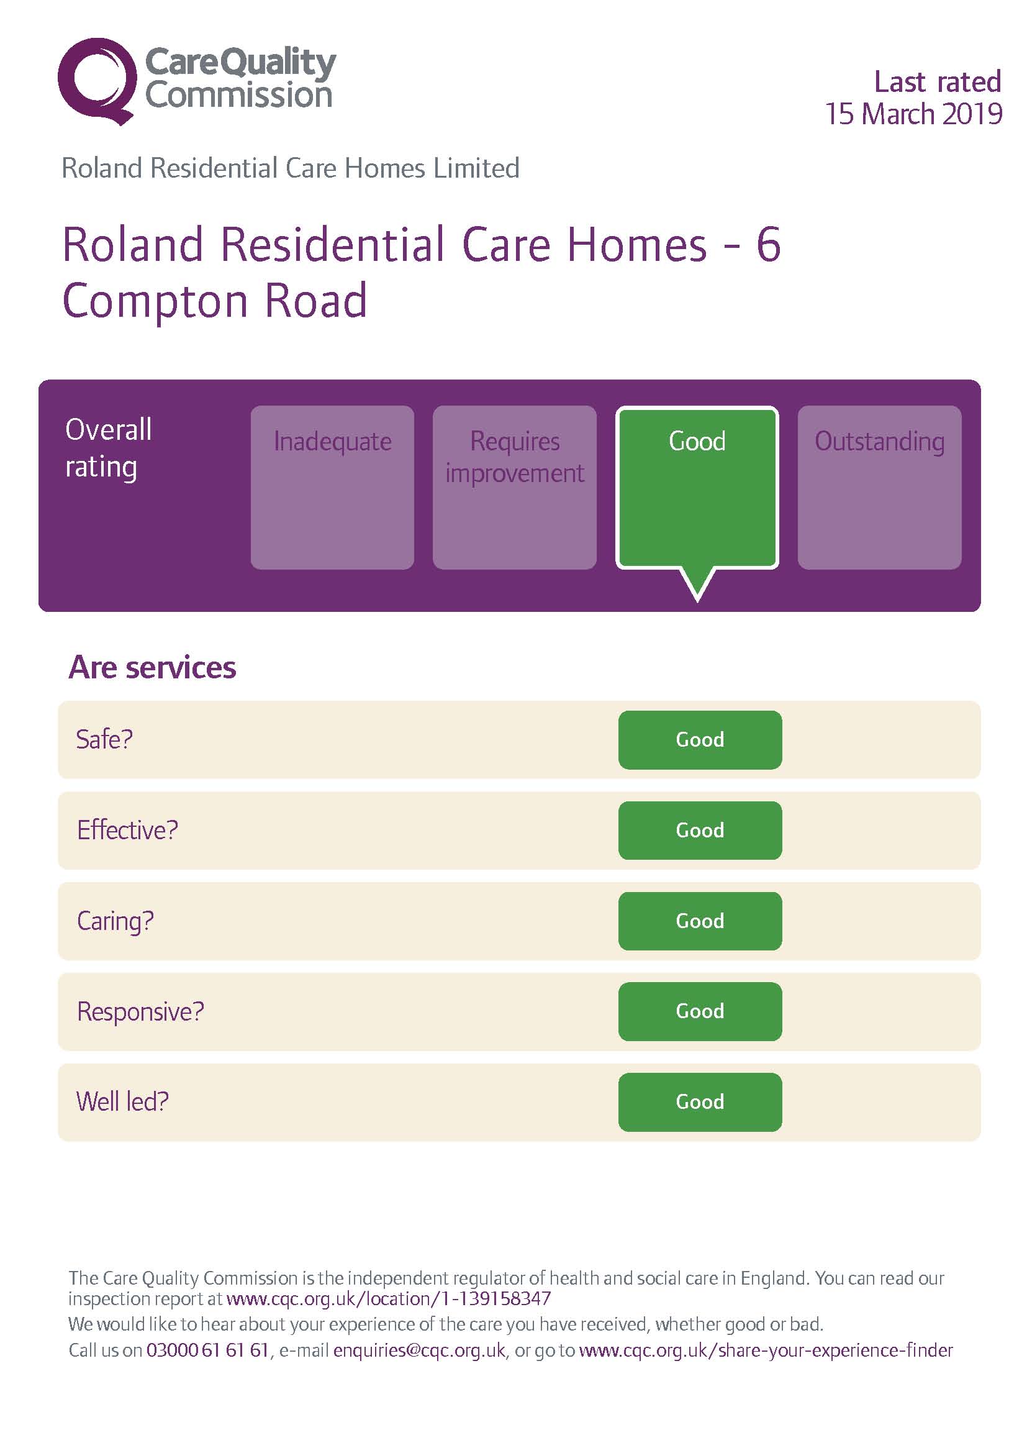Open the share-your-experience-finder link

(765, 1351)
